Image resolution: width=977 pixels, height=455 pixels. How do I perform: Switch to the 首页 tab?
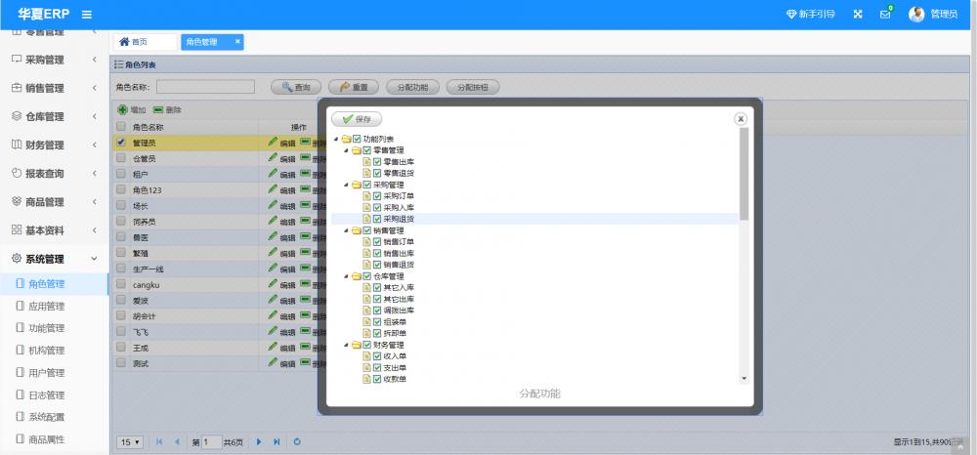click(x=146, y=42)
